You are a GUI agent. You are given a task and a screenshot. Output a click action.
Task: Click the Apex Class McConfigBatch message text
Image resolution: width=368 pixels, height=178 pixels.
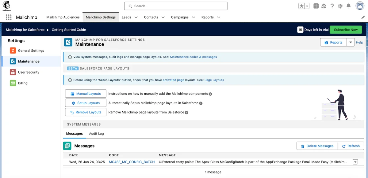tap(253, 162)
